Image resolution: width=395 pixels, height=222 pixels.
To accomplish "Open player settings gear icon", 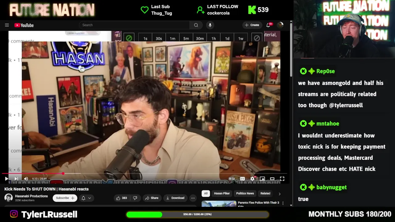I will pos(252,179).
